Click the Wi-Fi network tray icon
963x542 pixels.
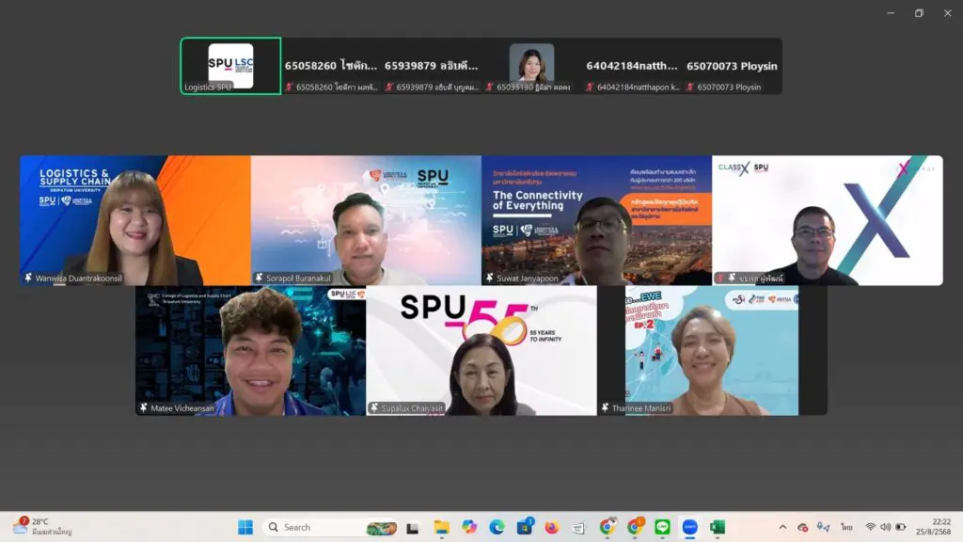(x=870, y=527)
